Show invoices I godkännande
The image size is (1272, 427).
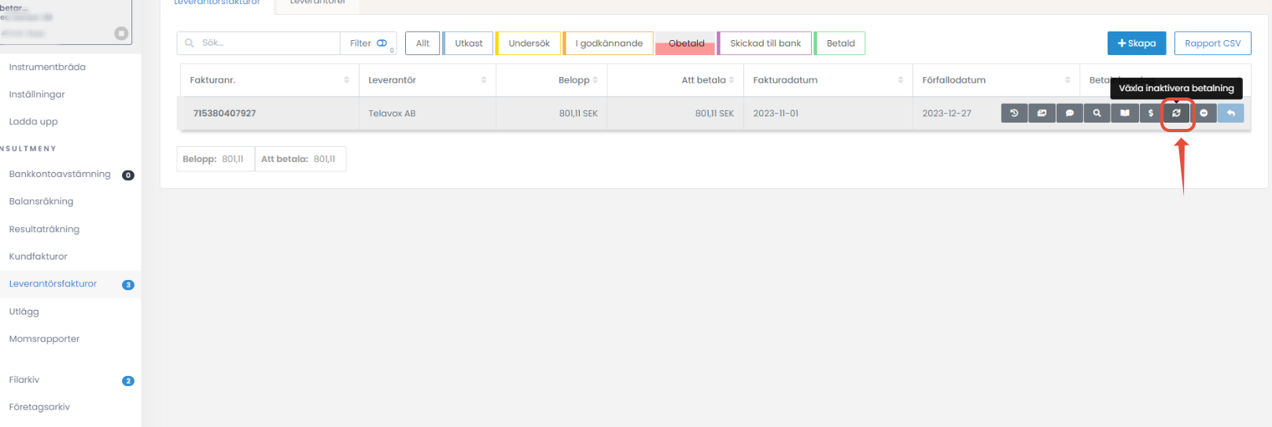click(608, 43)
